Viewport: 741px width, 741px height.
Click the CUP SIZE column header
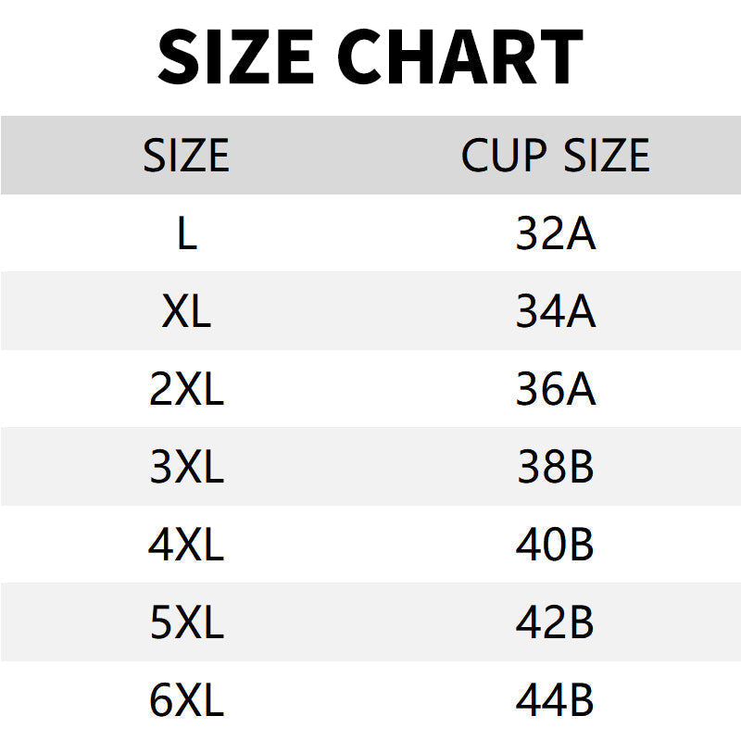point(555,155)
